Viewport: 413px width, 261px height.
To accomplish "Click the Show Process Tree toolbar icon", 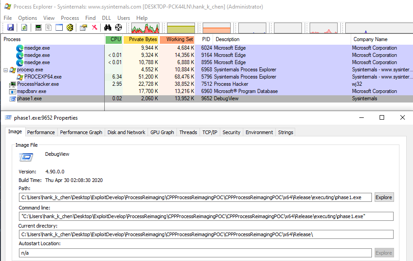I will pos(48,28).
